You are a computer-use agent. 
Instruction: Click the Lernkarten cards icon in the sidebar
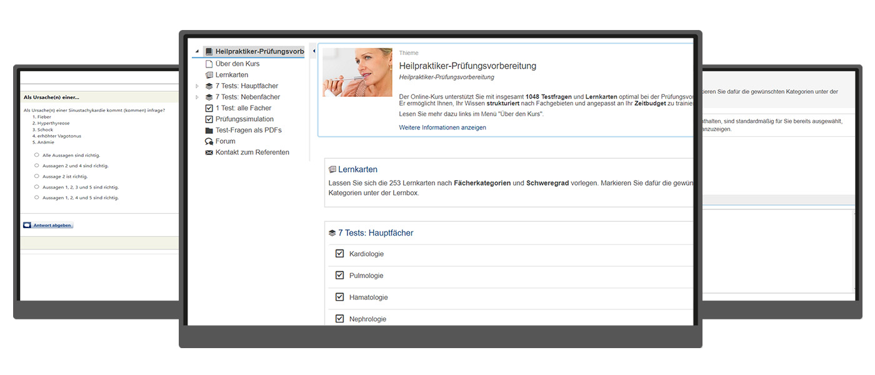(x=209, y=75)
